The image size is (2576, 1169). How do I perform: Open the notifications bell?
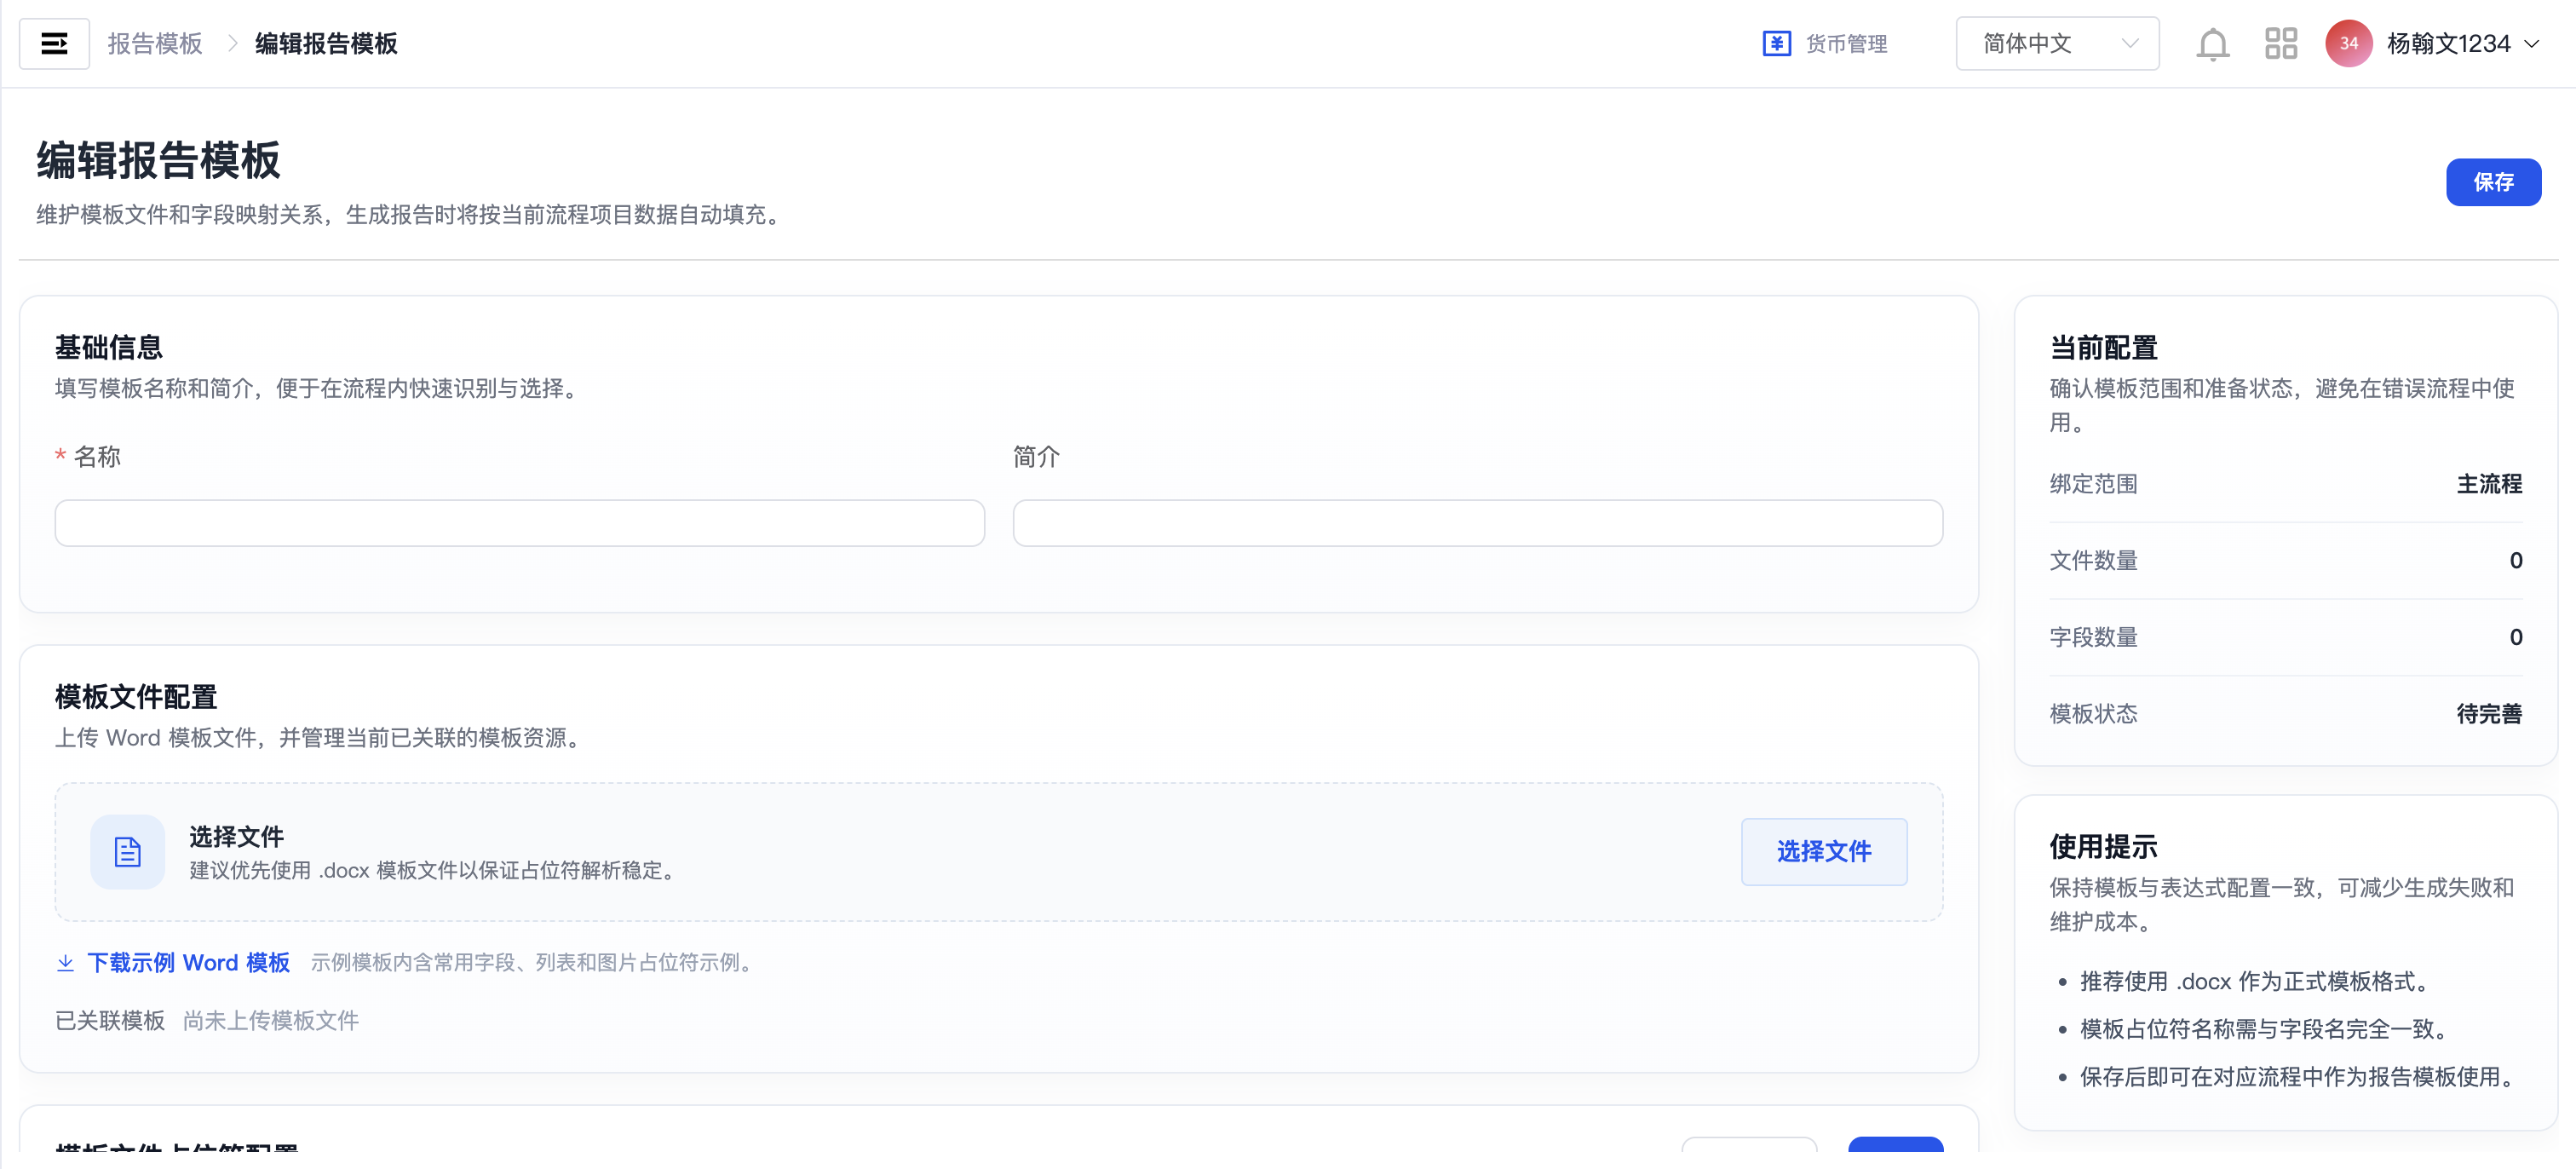coord(2212,44)
